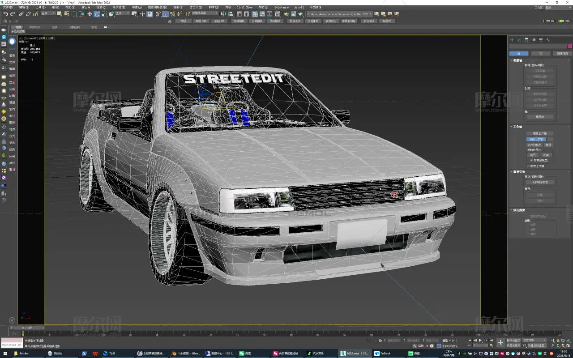Toggle the 使用工作轴 button
This screenshot has height=358, width=573.
click(x=536, y=139)
